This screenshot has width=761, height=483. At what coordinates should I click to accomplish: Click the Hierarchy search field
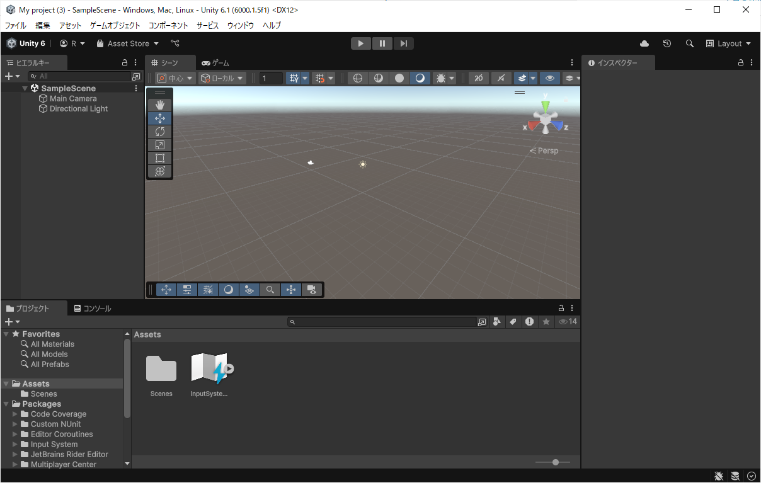click(78, 76)
